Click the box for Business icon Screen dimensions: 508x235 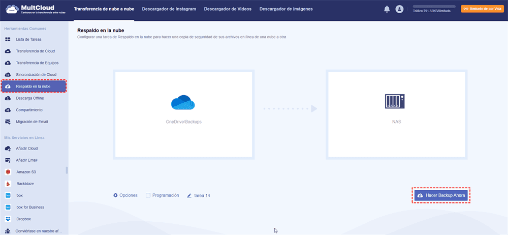point(8,207)
